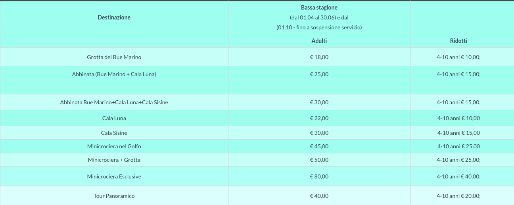Click the € 18,00 adult price
Image resolution: width=514 pixels, height=205 pixels.
click(319, 57)
